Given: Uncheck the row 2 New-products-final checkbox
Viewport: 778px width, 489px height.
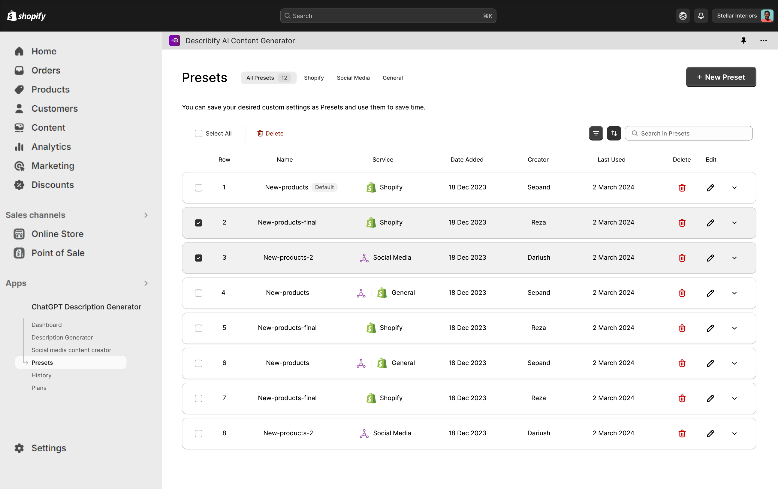Looking at the screenshot, I should click(198, 223).
